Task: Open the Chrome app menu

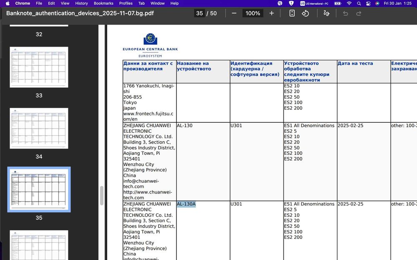Action: pyautogui.click(x=23, y=3)
